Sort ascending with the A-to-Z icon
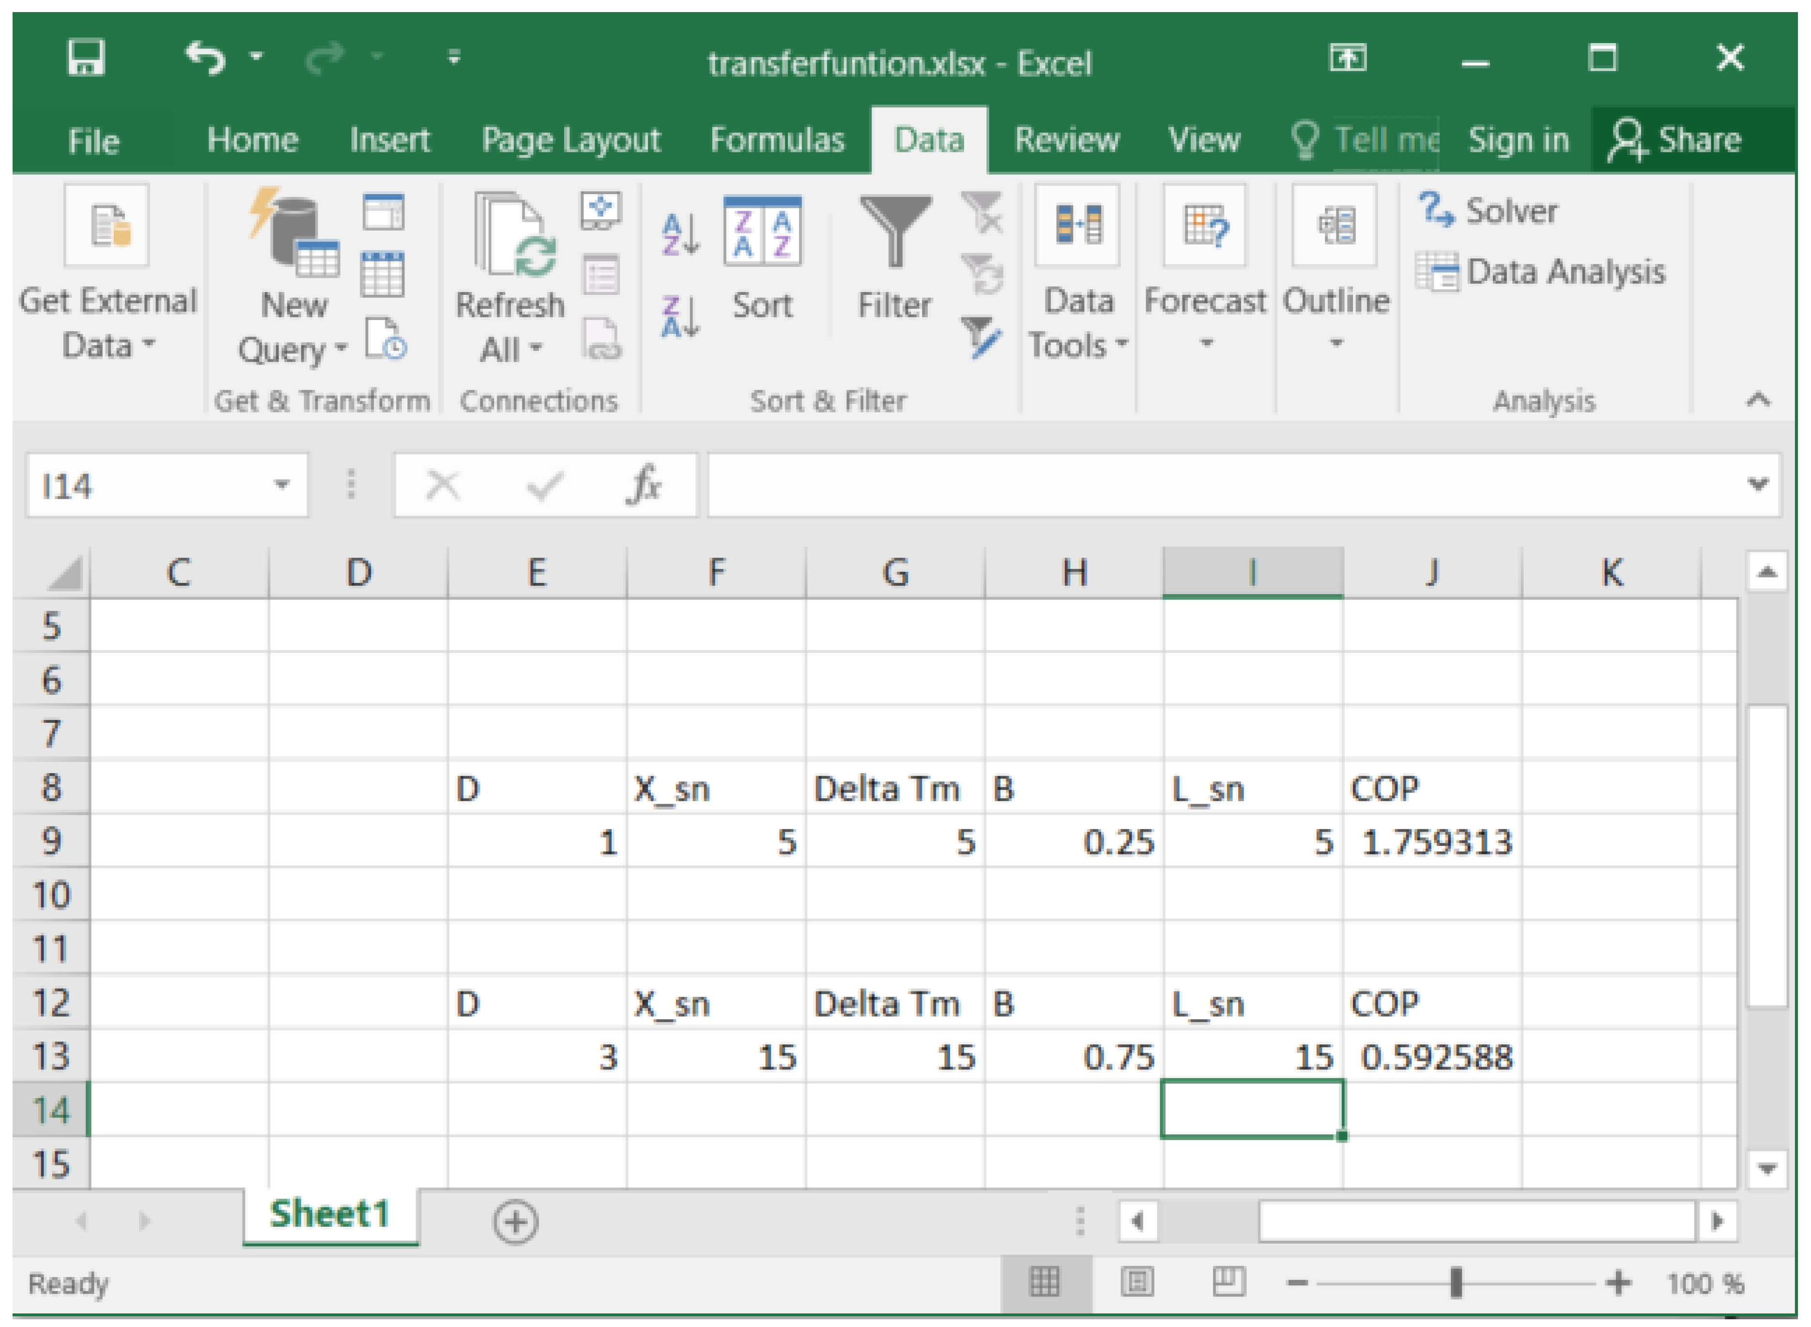 point(680,233)
